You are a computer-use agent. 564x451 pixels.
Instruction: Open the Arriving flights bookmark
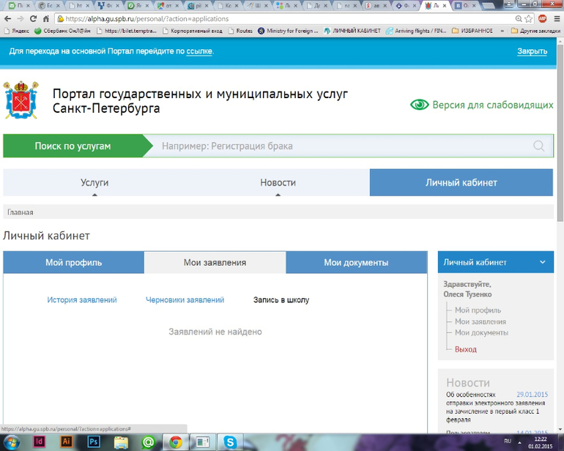click(x=416, y=31)
